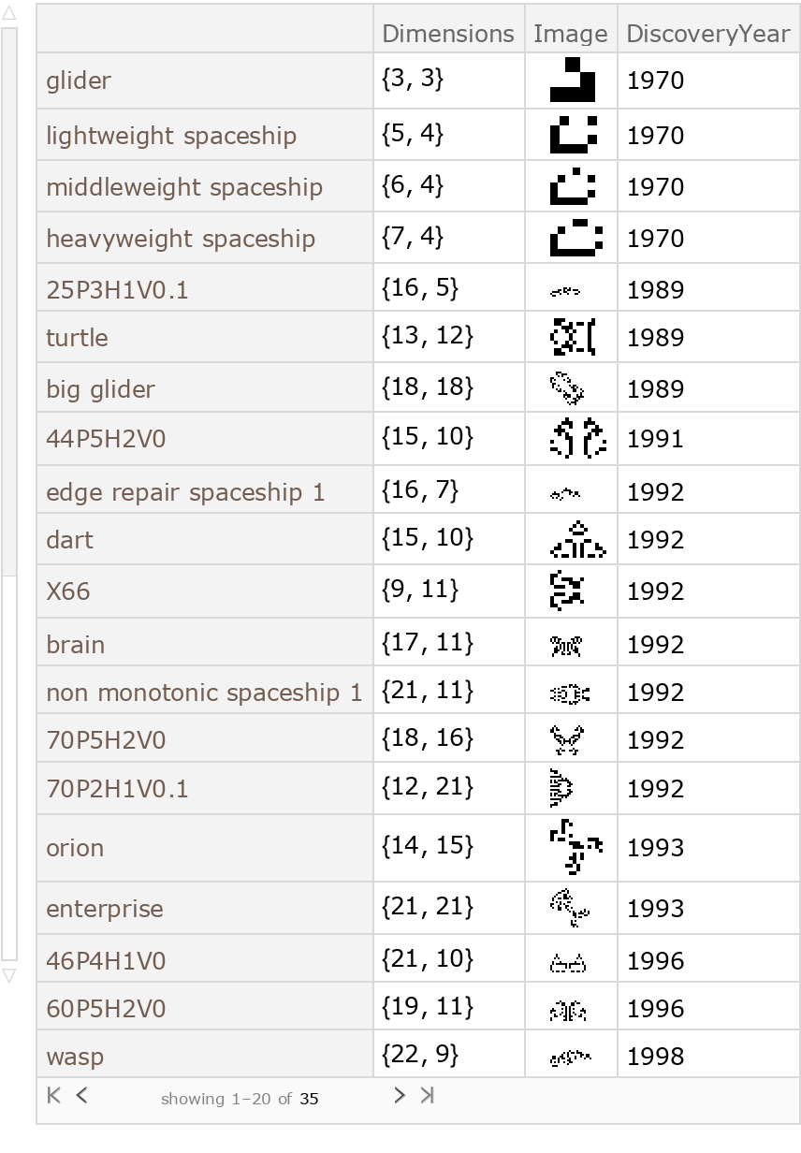Select the lightweight spaceship row label

click(x=171, y=136)
